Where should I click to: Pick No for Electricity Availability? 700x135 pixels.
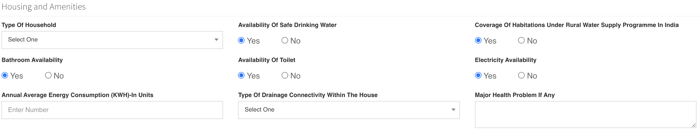521,75
